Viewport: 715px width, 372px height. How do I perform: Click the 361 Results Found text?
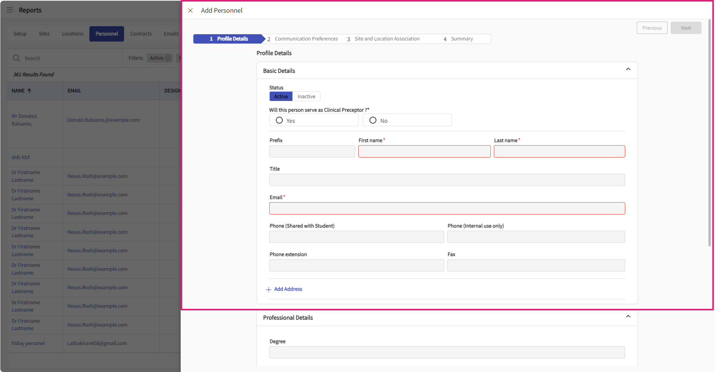point(34,74)
